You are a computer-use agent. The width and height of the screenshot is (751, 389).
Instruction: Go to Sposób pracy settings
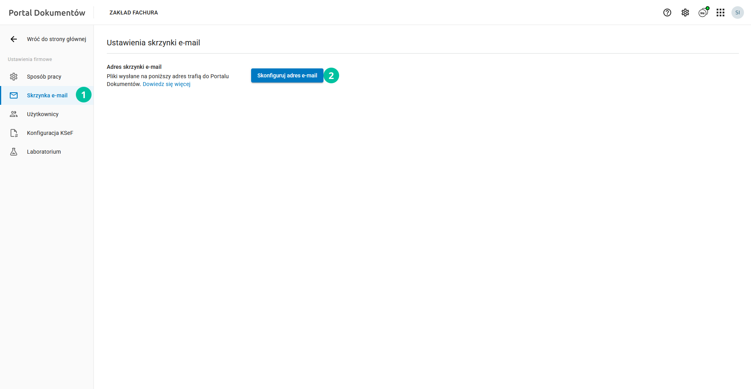pos(44,77)
